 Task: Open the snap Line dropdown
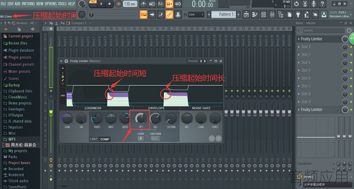[x=196, y=15]
